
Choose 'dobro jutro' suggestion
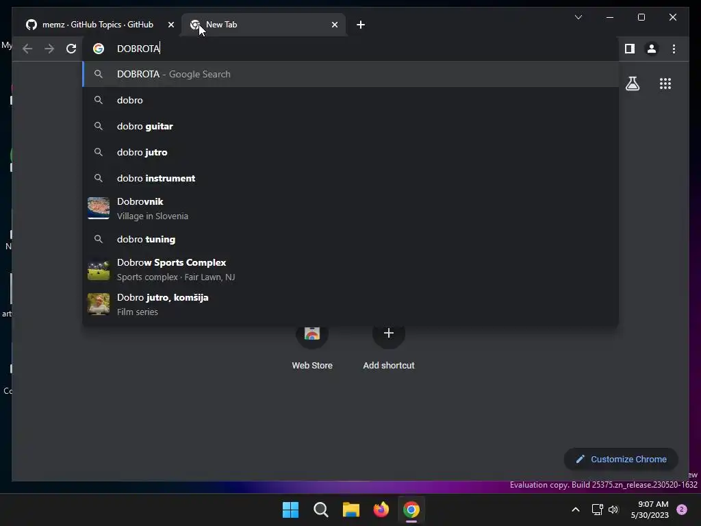(350, 152)
